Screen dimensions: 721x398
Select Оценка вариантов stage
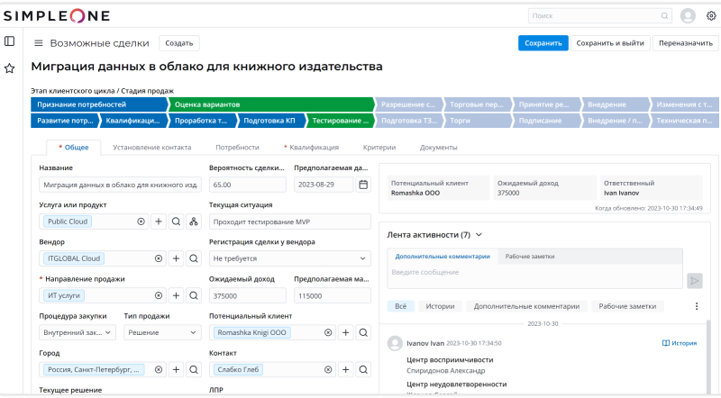click(x=271, y=104)
